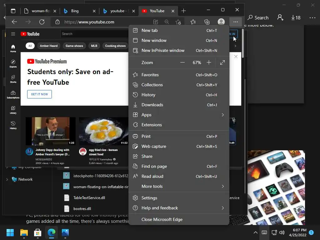The width and height of the screenshot is (320, 240).
Task: Start Web capture from the menu
Action: coord(179,146)
